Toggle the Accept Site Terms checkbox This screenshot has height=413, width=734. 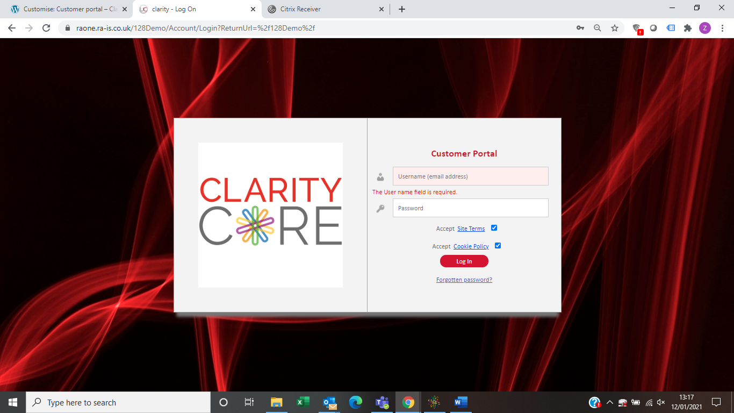pos(494,228)
